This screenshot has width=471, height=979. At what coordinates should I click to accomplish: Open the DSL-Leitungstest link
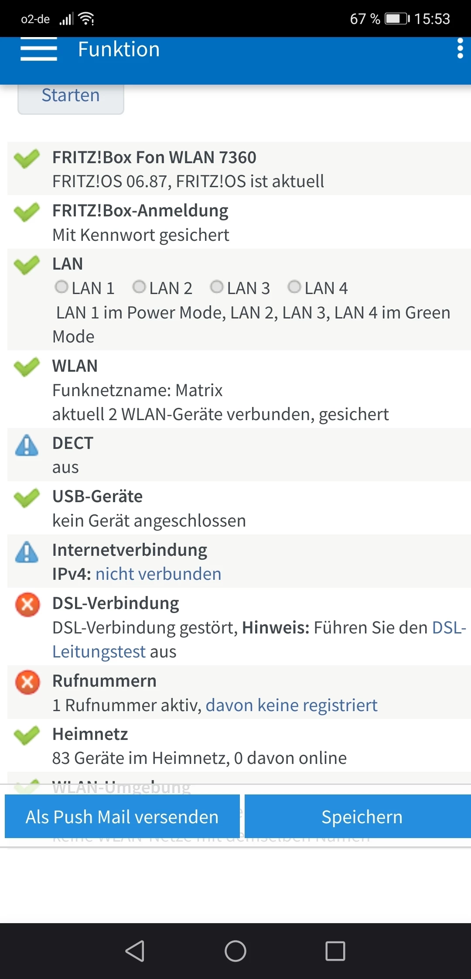[99, 652]
